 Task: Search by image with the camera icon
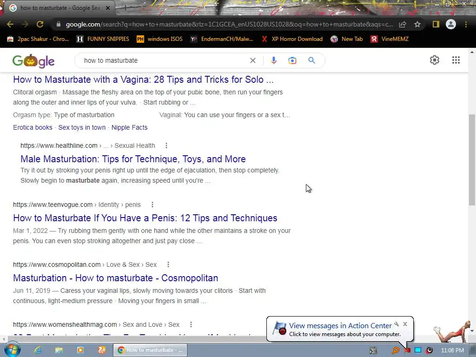292,60
